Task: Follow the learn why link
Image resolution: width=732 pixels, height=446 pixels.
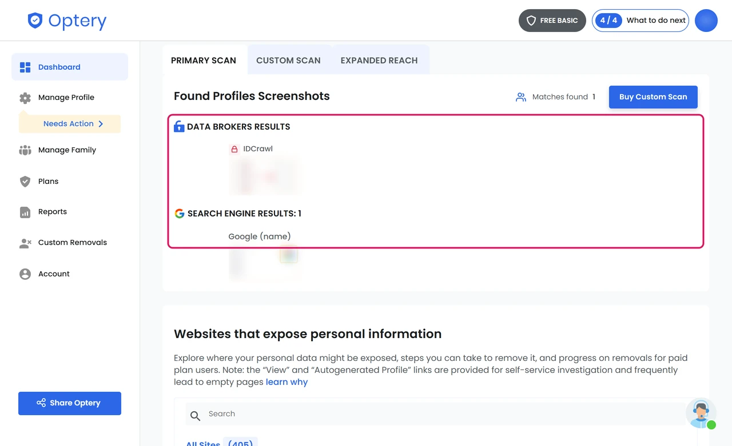Action: 287,382
